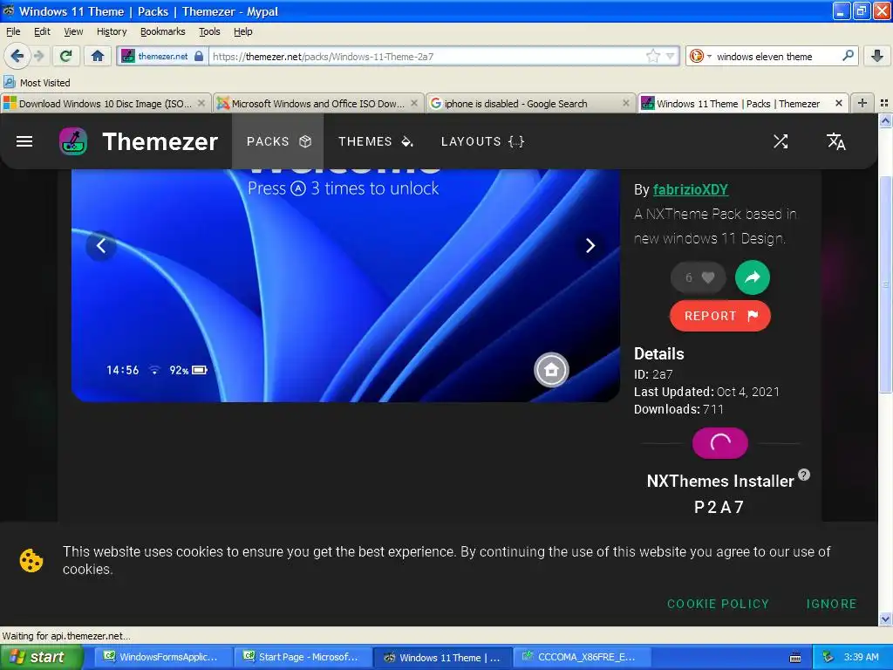Screen dimensions: 893x670
Task: Switch to Start Page - Microsoft taskbar window
Action: [x=303, y=657]
